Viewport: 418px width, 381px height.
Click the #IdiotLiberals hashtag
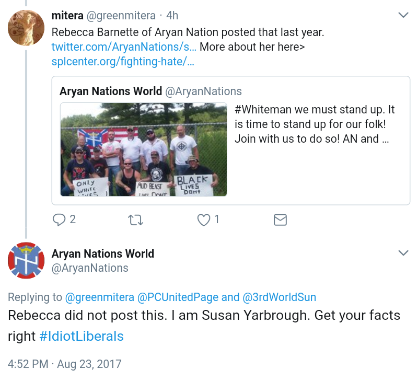pos(82,336)
